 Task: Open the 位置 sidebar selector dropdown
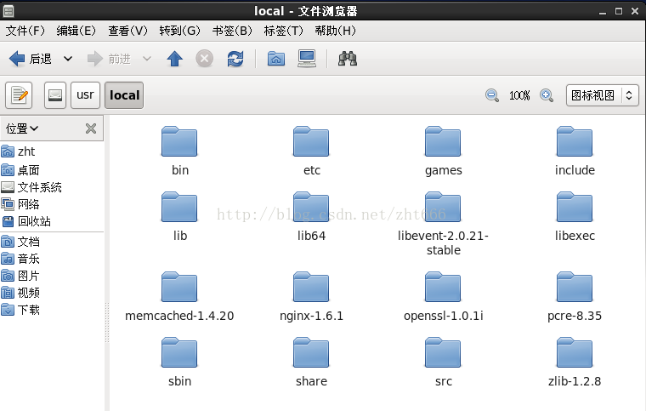point(22,128)
